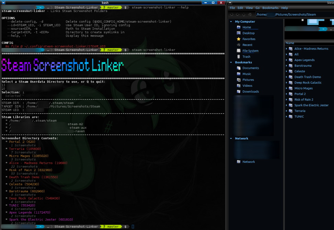This screenshot has width=334, height=230.
Task: Expand the Barotrauma folder
Action: click(287, 66)
